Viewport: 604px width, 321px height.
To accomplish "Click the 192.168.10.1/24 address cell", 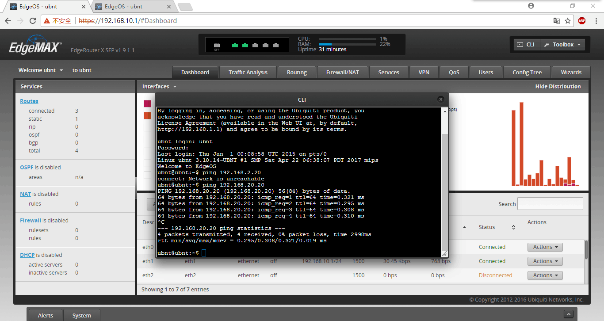I will (322, 261).
